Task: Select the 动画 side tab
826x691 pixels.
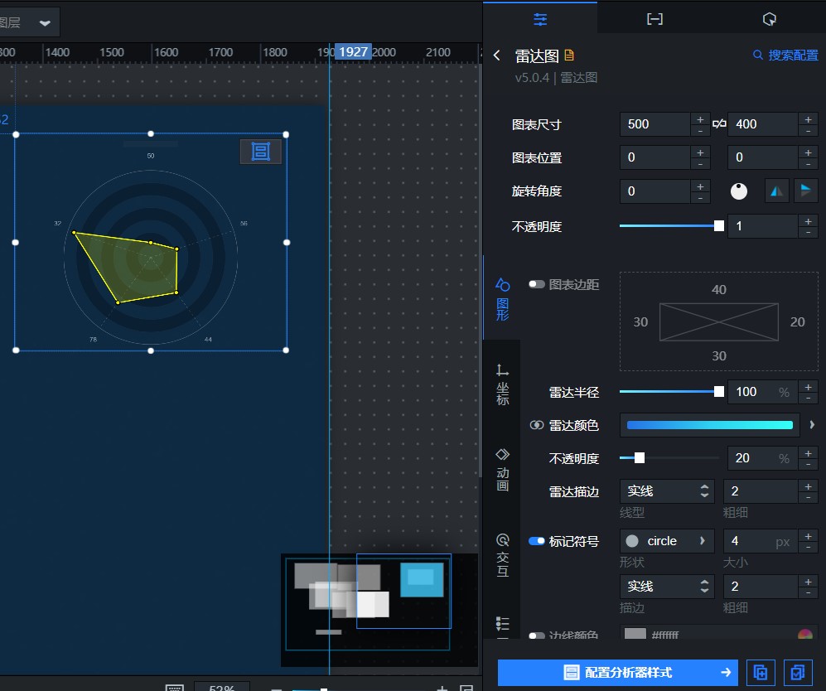Action: 503,469
